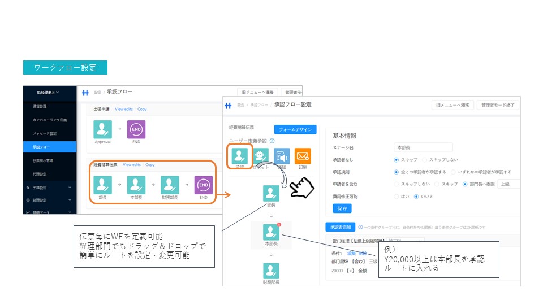Click the tag icon beside 予算設定
Viewport: 543px width, 305px height.
(x=28, y=188)
